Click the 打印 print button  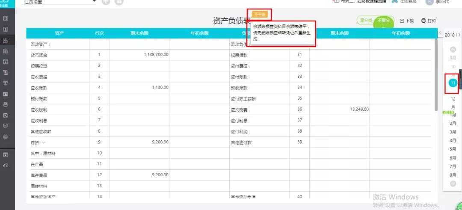tap(428, 21)
